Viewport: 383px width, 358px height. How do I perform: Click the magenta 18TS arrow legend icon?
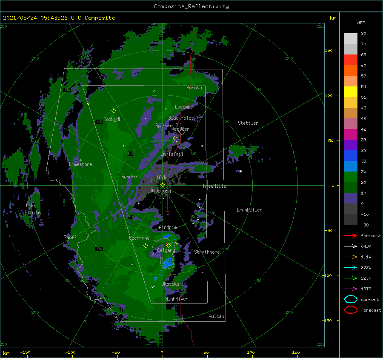[x=351, y=289]
